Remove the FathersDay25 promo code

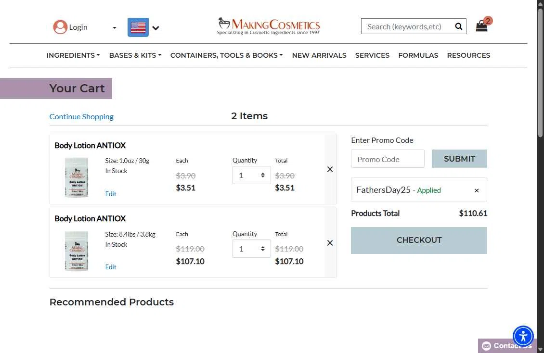[x=477, y=190]
